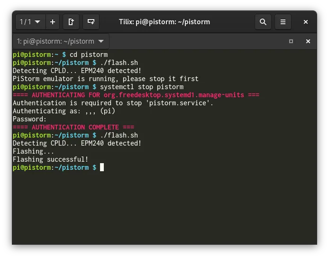The height and width of the screenshot is (258, 329).
Task: Add terminal down icon
Action: click(91, 22)
